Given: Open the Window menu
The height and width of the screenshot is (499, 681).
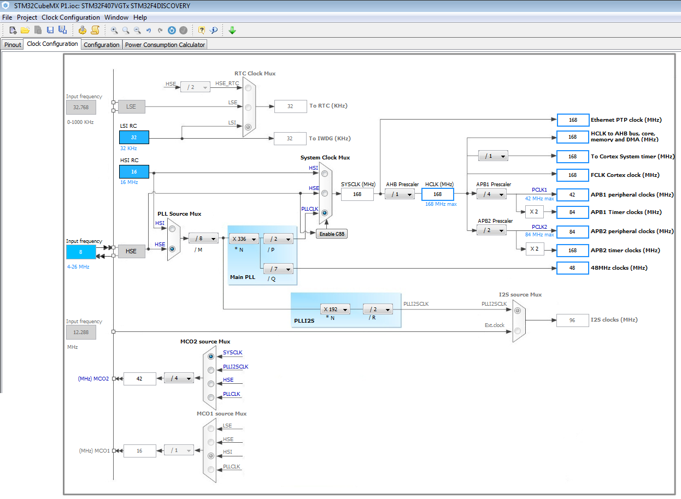Looking at the screenshot, I should [x=116, y=17].
